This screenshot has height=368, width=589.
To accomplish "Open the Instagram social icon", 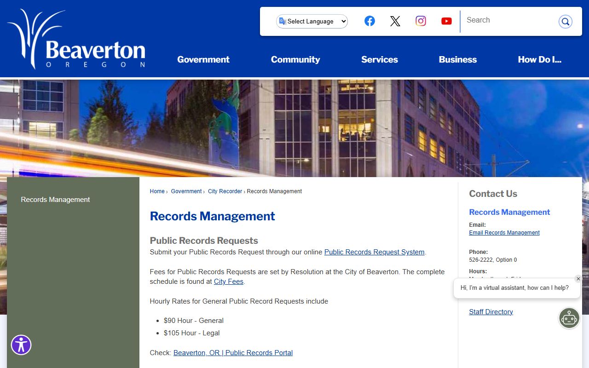I will [421, 21].
